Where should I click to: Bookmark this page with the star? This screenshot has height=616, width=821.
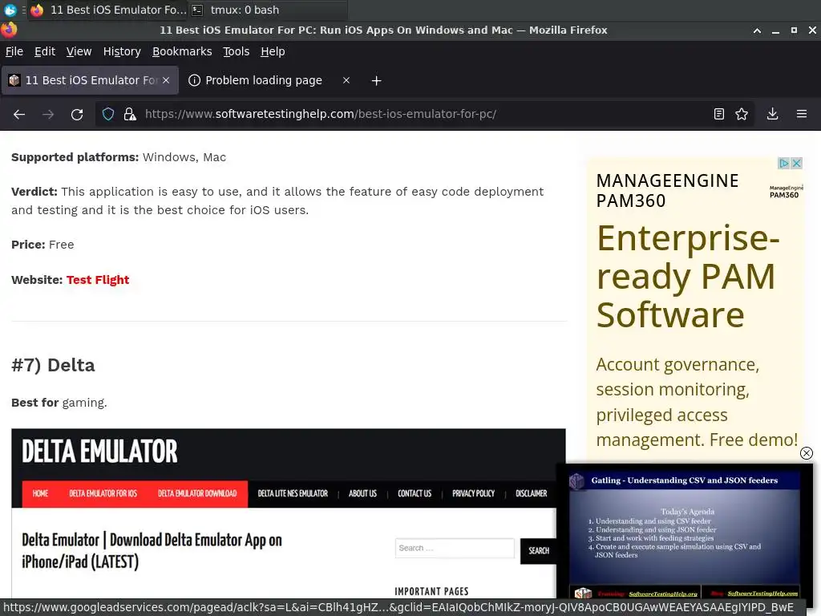coord(742,114)
